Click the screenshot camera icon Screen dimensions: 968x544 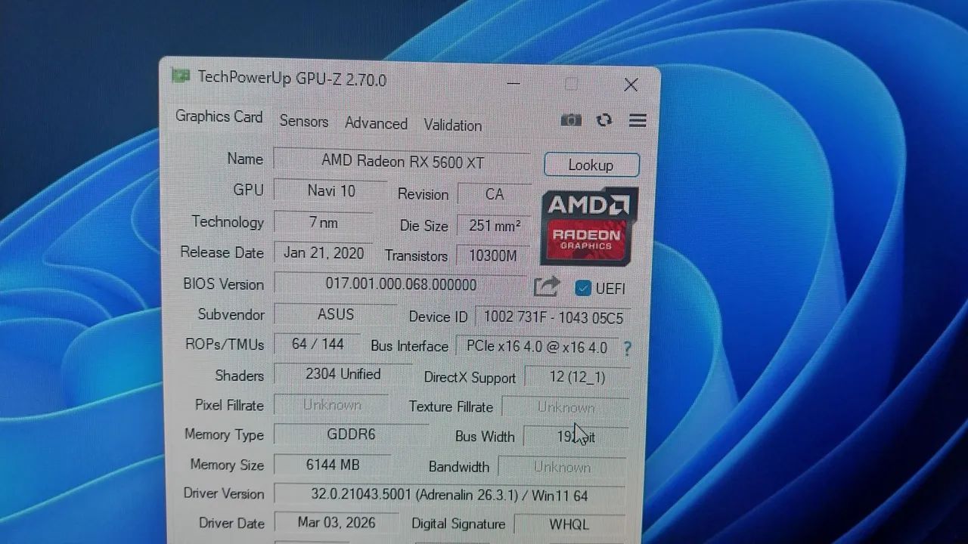tap(571, 120)
